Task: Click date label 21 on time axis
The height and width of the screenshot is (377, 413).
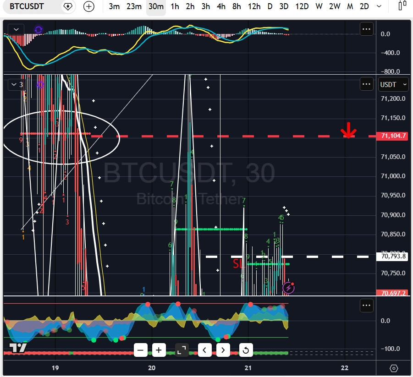Action: pos(248,368)
